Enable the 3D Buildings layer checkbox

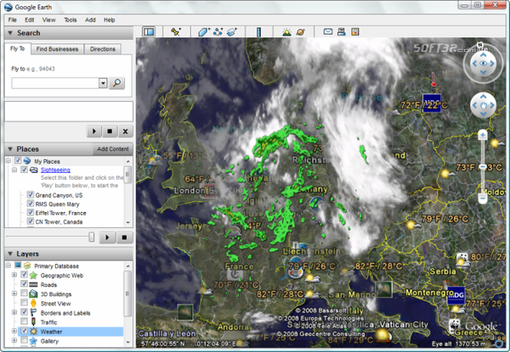coord(24,294)
